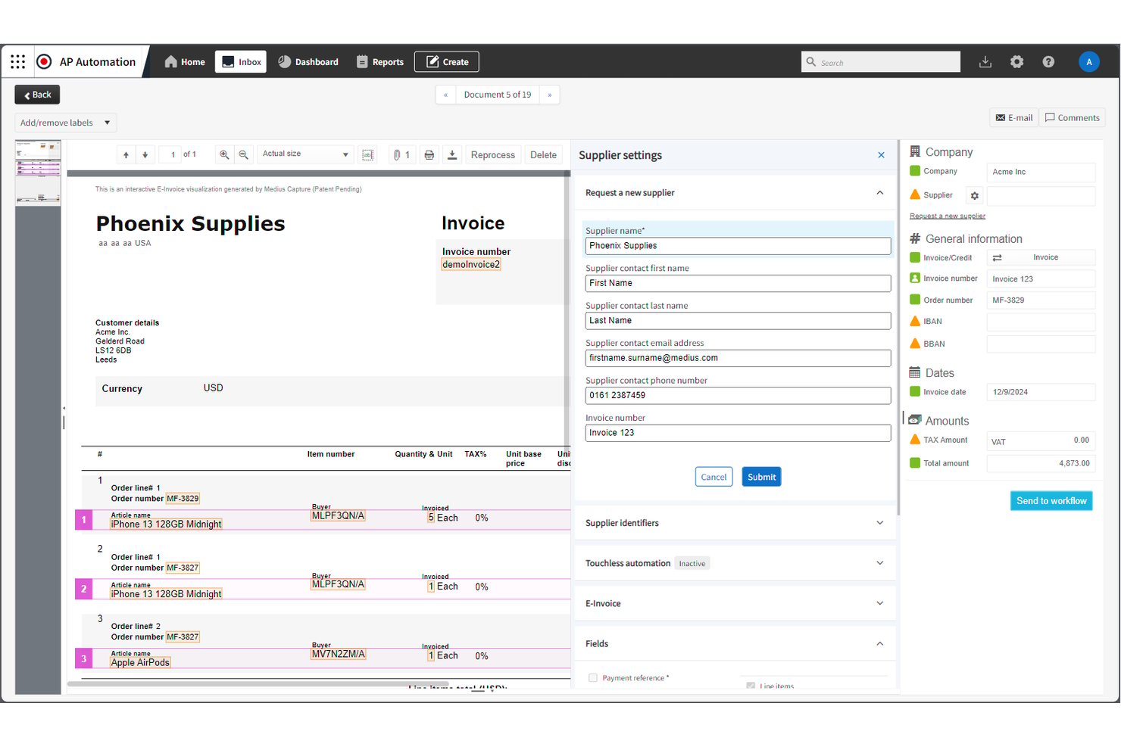Go to the previous document arrow

[445, 95]
